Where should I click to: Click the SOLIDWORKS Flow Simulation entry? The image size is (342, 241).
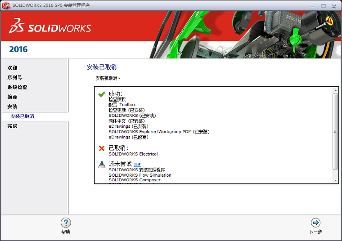(140, 175)
